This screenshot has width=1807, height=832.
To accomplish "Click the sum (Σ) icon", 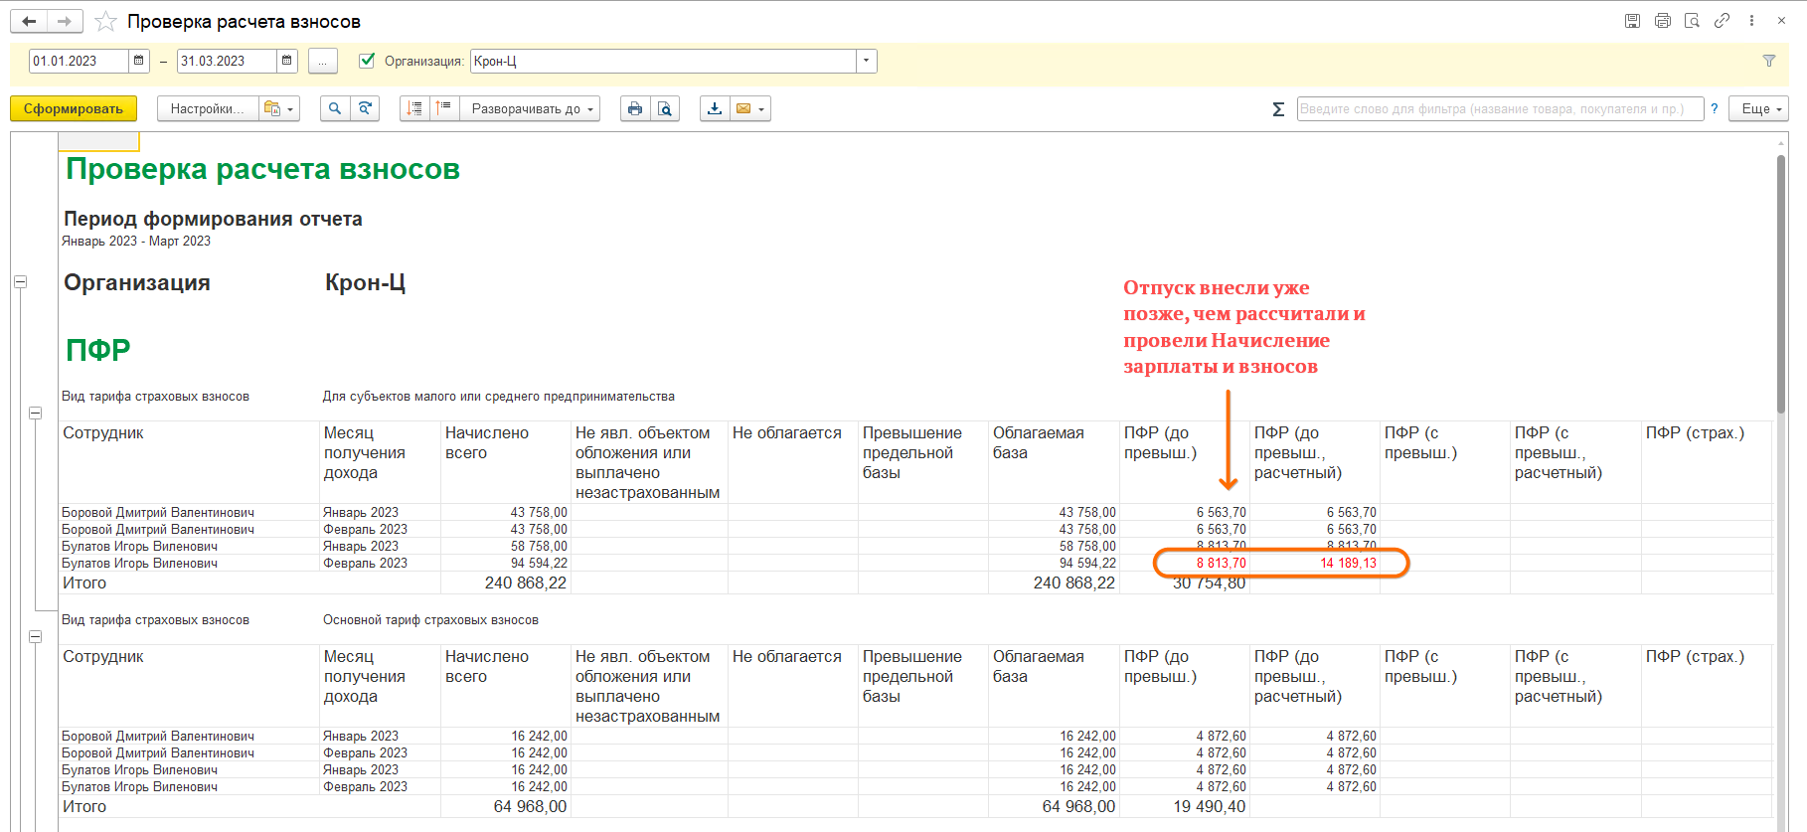I will point(1278,109).
